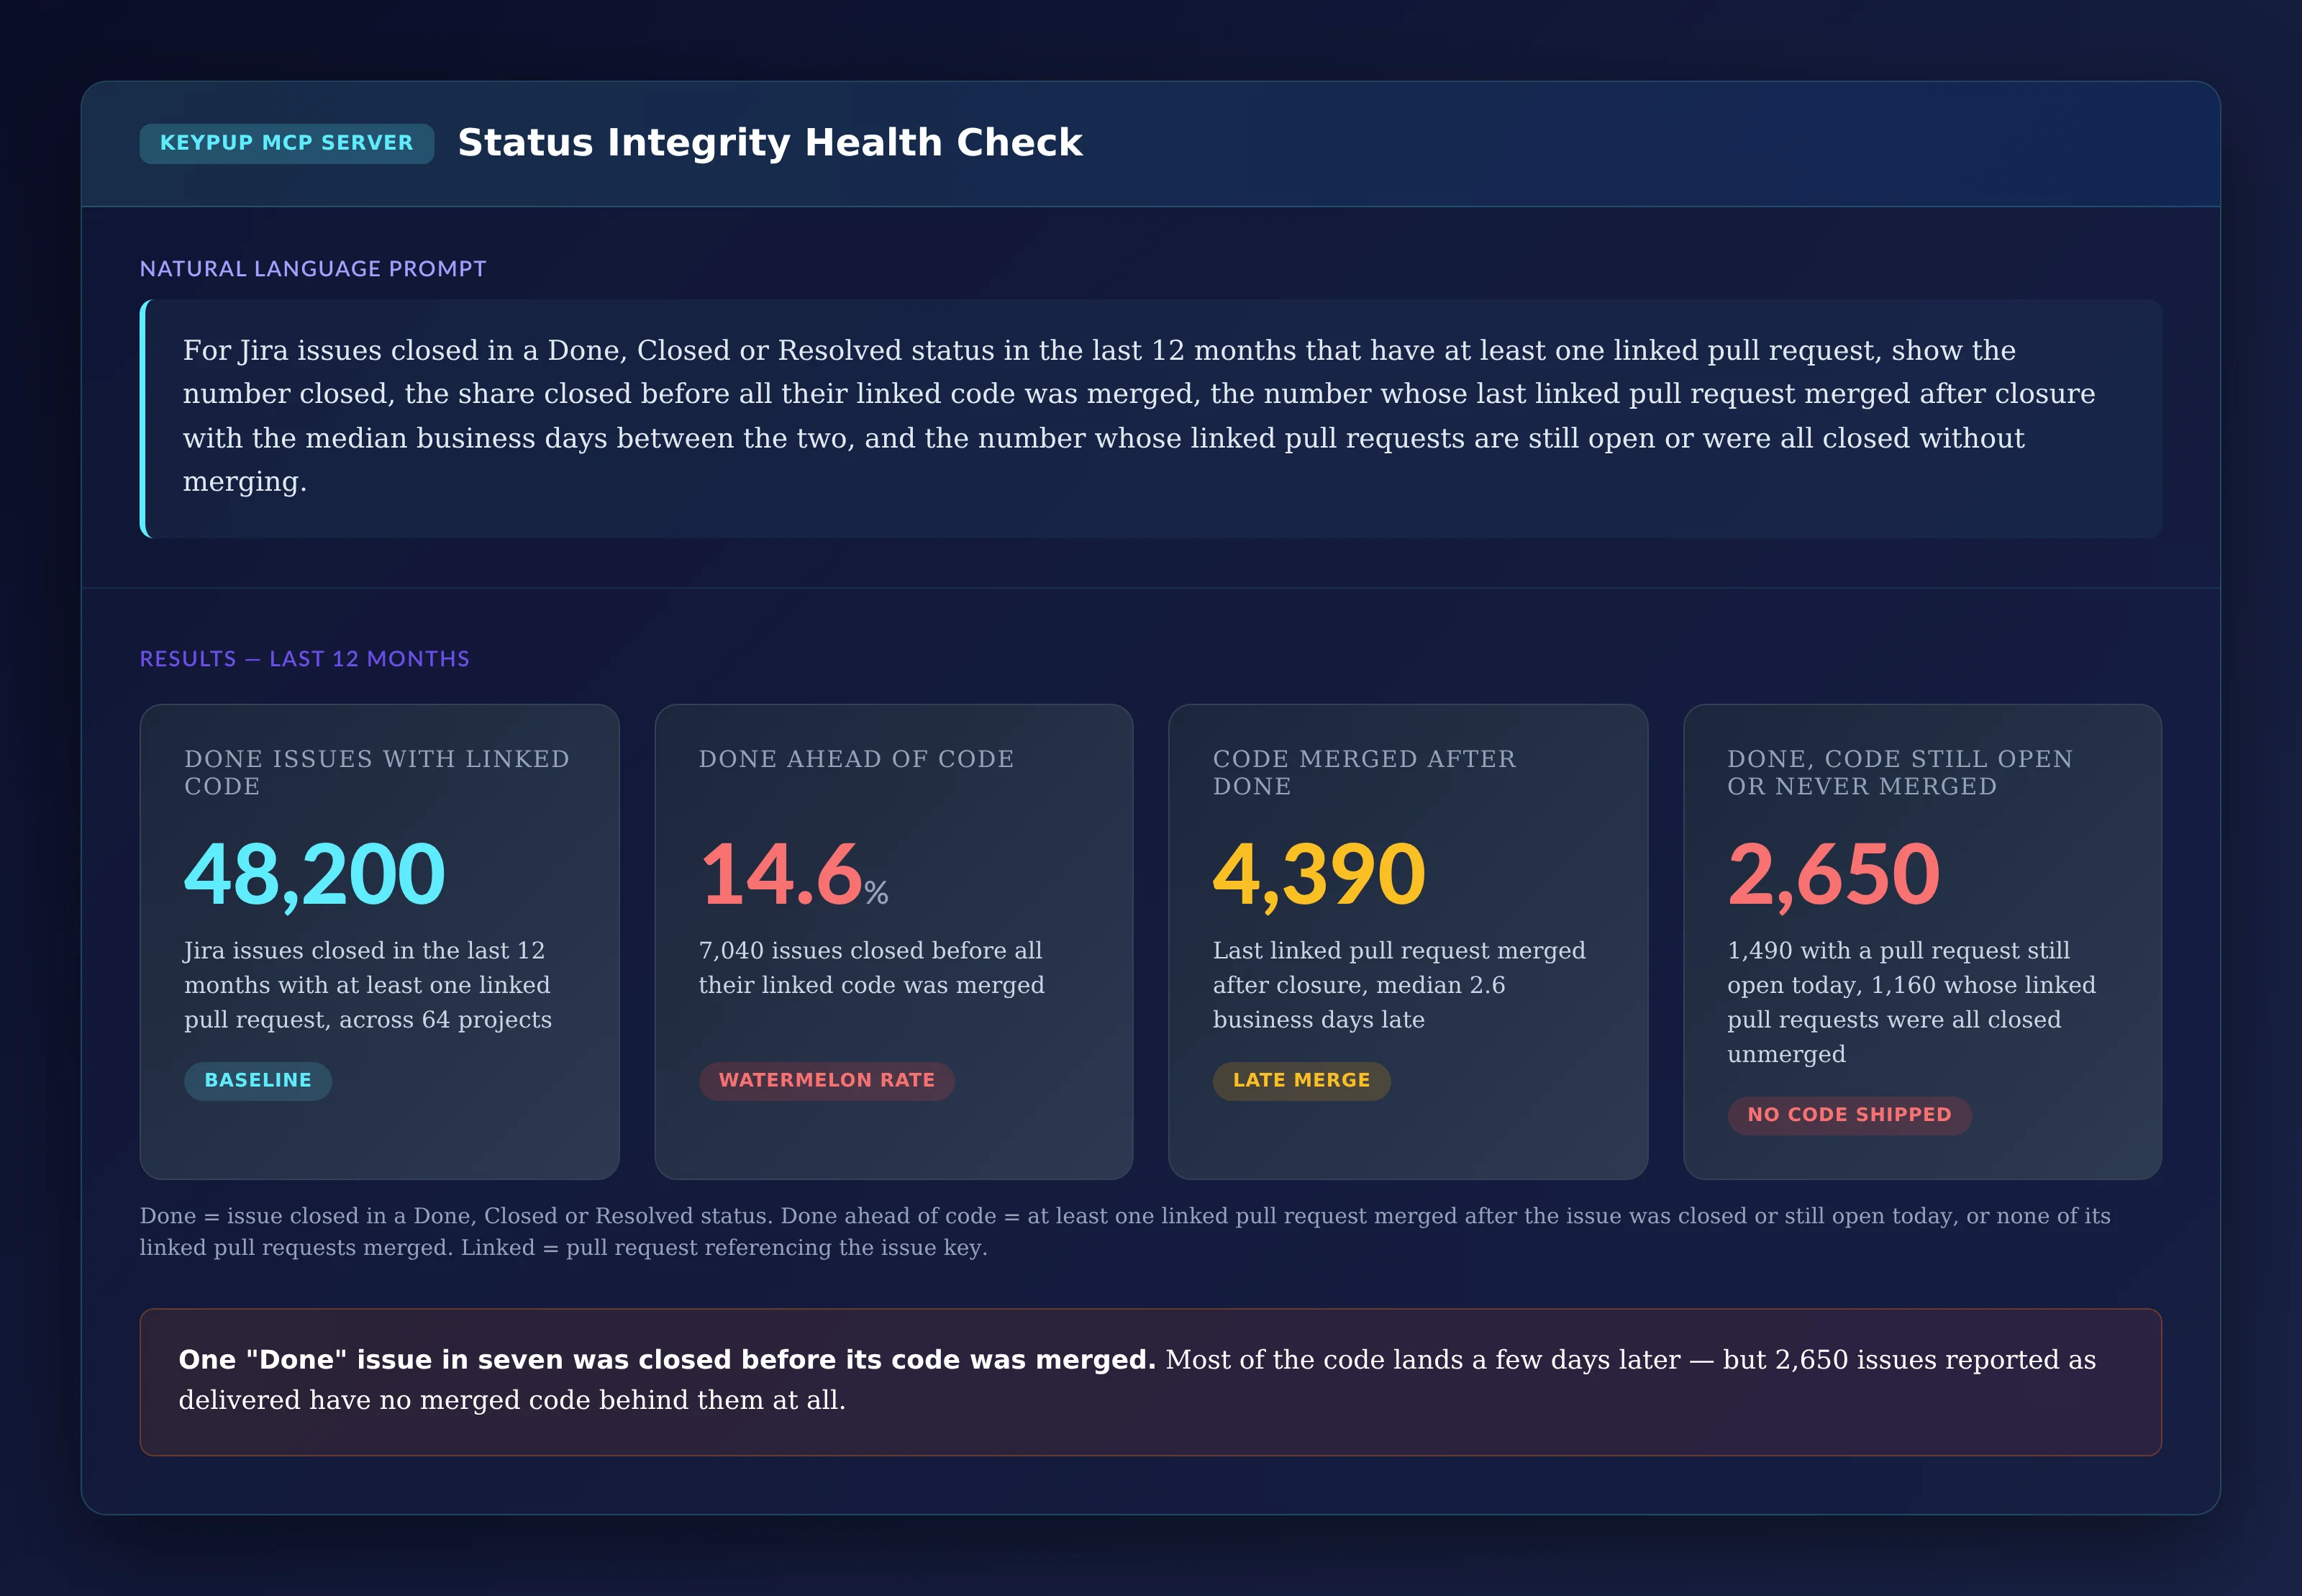Click the 1,490 with a pull request description

(x=1911, y=1002)
